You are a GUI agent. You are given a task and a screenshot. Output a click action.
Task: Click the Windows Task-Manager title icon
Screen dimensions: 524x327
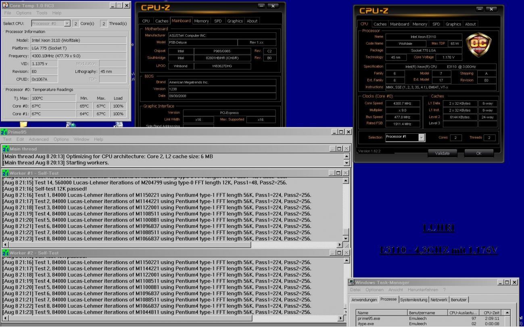pos(352,282)
